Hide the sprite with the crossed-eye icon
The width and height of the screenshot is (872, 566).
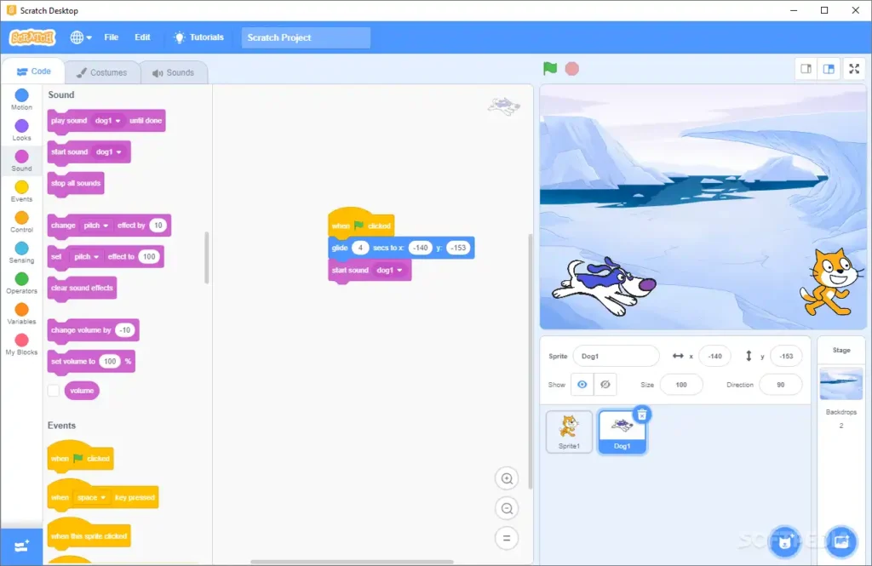(605, 384)
